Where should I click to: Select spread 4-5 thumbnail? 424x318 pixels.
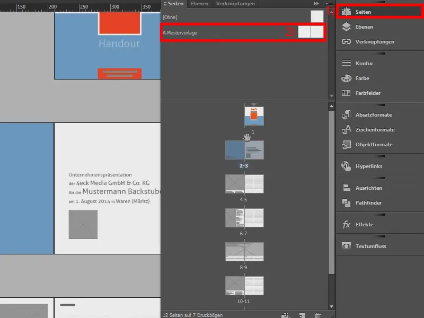[244, 184]
